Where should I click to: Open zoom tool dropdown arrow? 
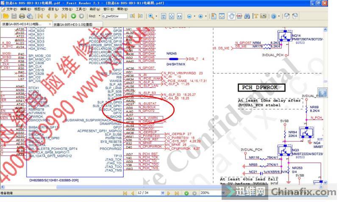click(x=156, y=16)
